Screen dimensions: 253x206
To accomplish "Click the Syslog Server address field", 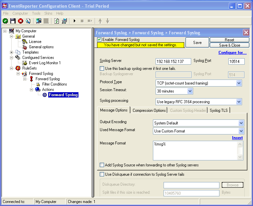I will click(173, 61).
